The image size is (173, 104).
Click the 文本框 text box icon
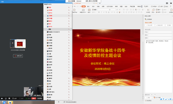[148, 10]
